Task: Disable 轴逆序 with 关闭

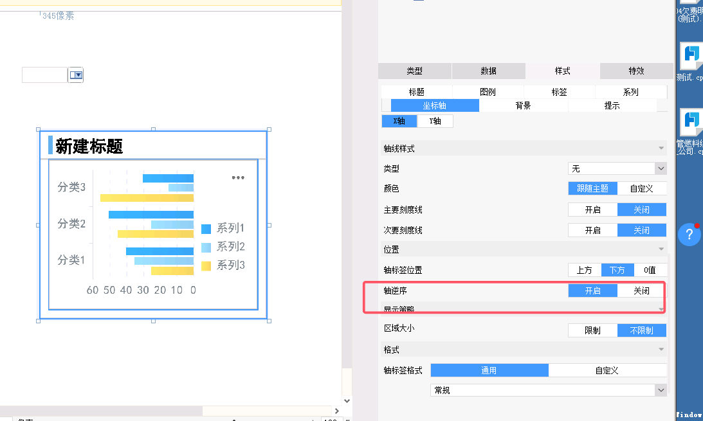Action: click(642, 291)
